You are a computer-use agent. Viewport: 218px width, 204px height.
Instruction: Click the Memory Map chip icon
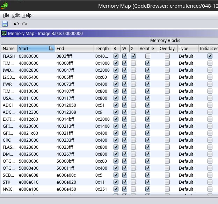point(4,34)
